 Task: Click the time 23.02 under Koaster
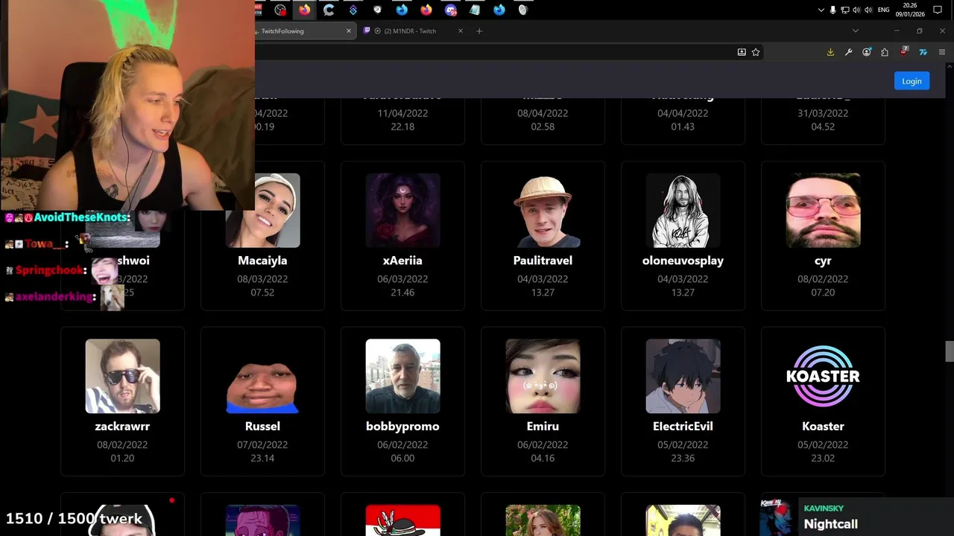pyautogui.click(x=823, y=458)
